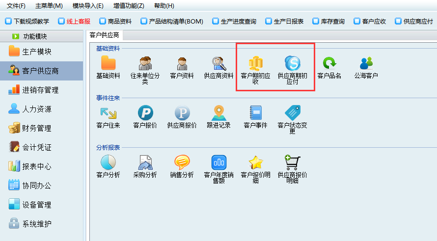The height and width of the screenshot is (241, 437).
Task: Open the 销售分析 icon
Action: point(182,162)
